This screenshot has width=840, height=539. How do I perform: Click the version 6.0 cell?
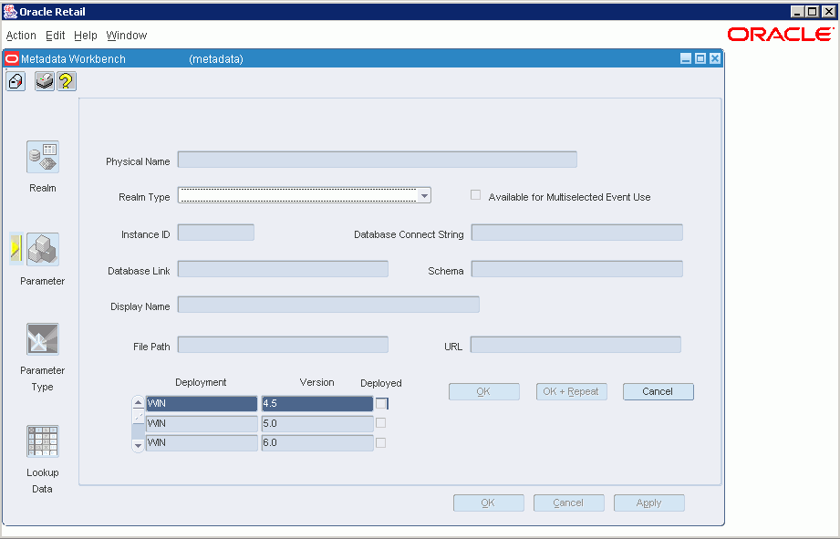[317, 442]
